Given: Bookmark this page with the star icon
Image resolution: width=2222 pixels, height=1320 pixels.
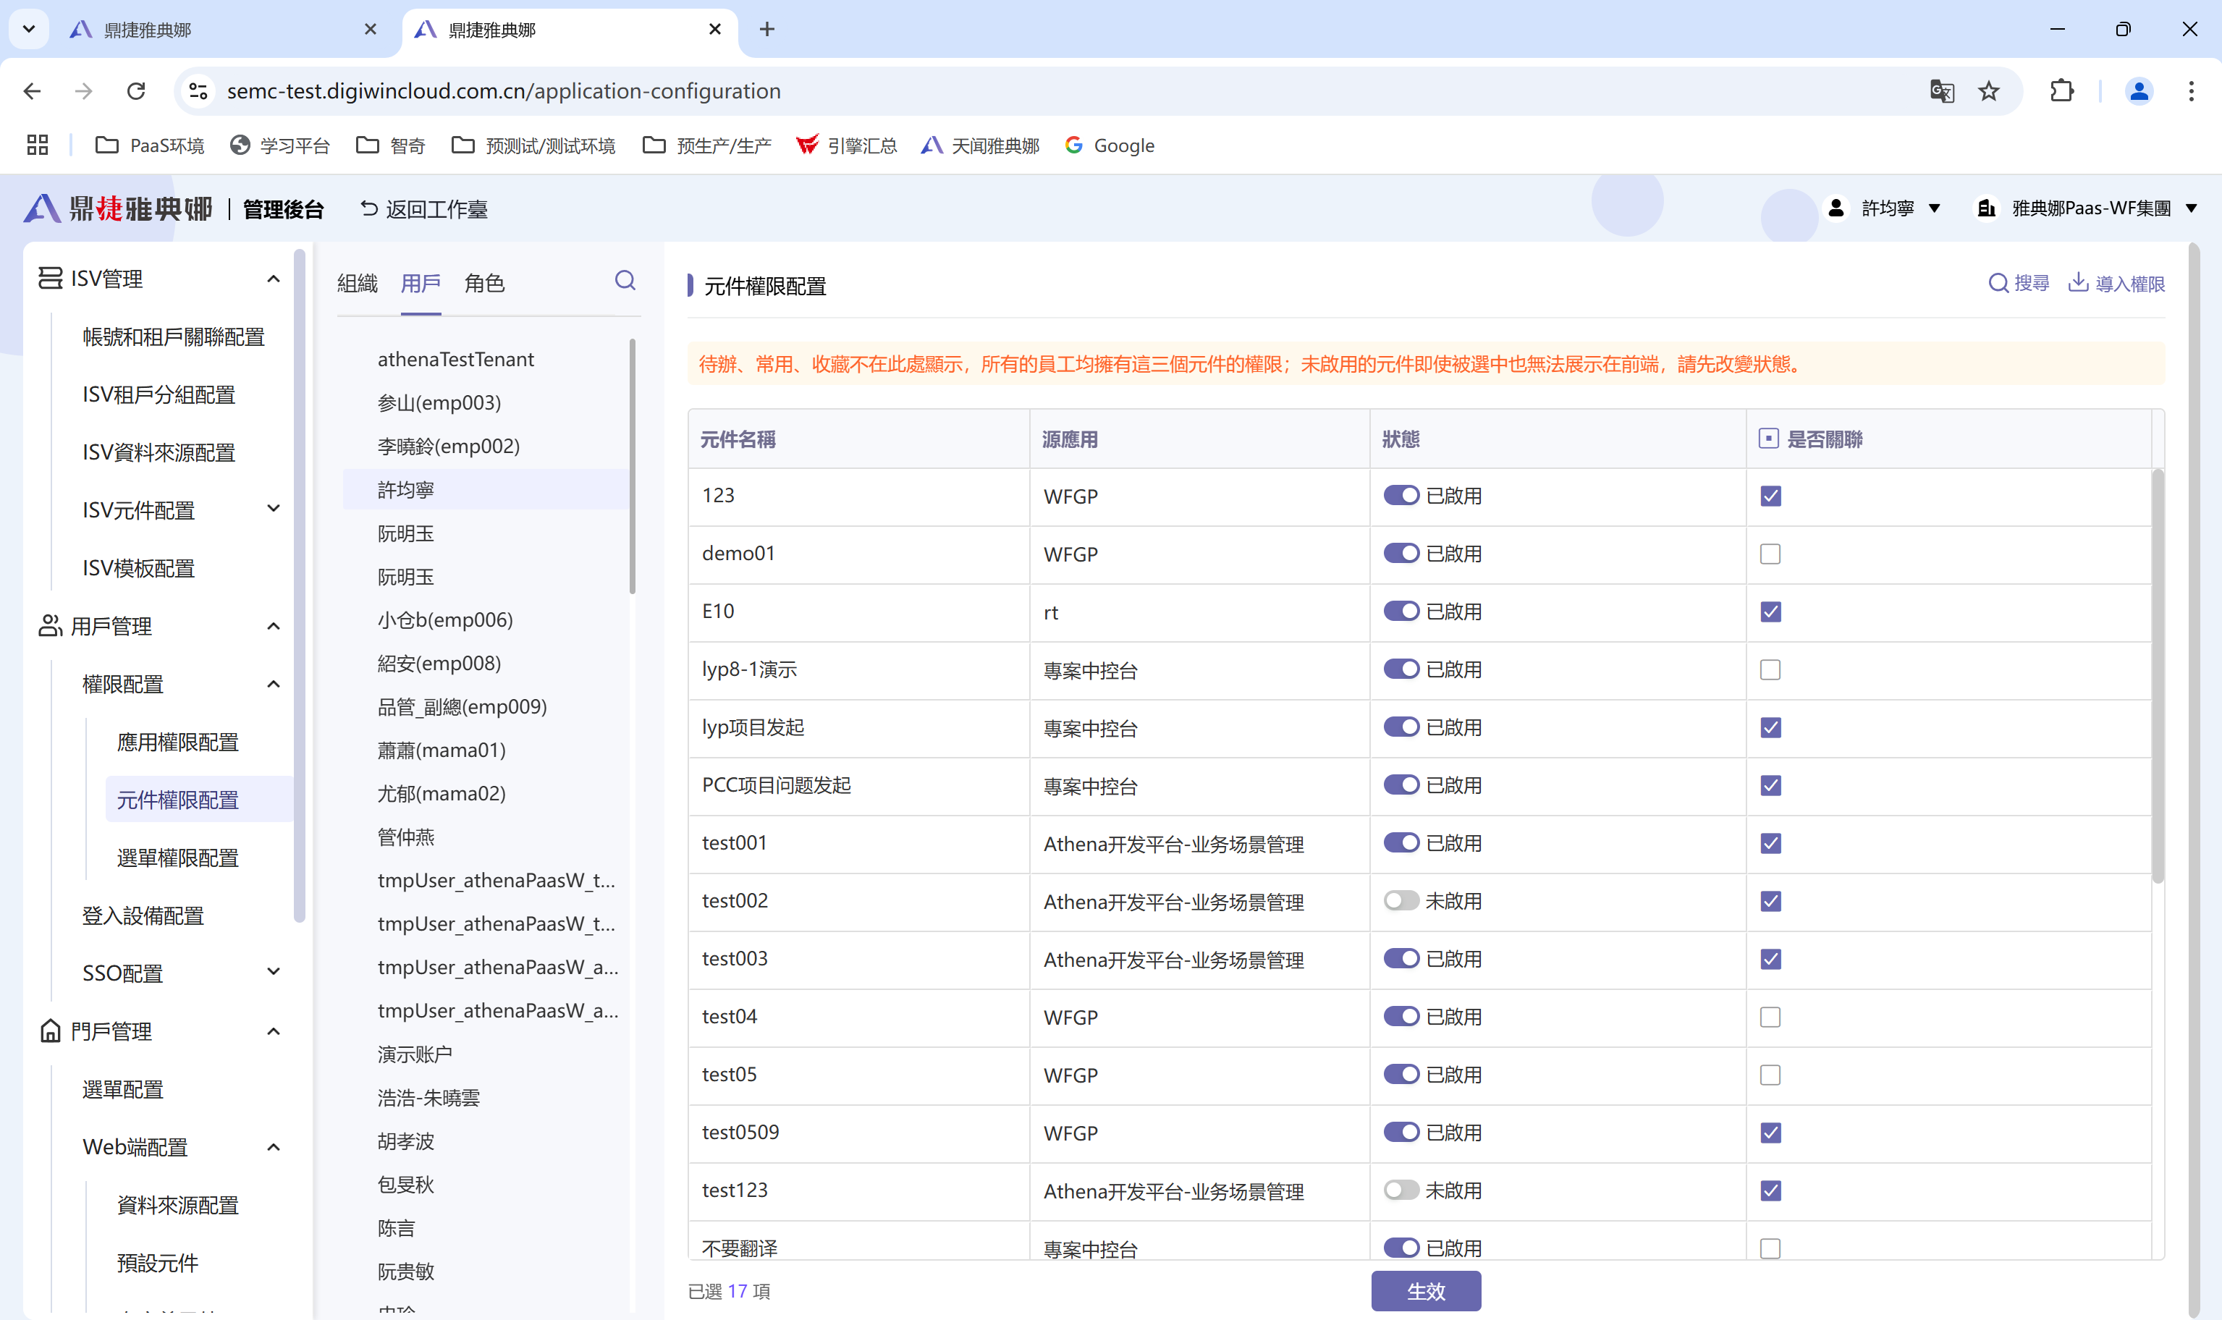Looking at the screenshot, I should 1989,90.
